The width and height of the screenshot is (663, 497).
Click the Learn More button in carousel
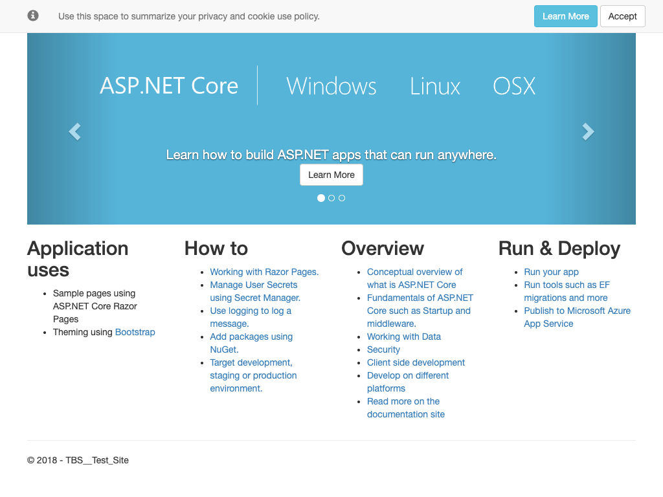331,175
